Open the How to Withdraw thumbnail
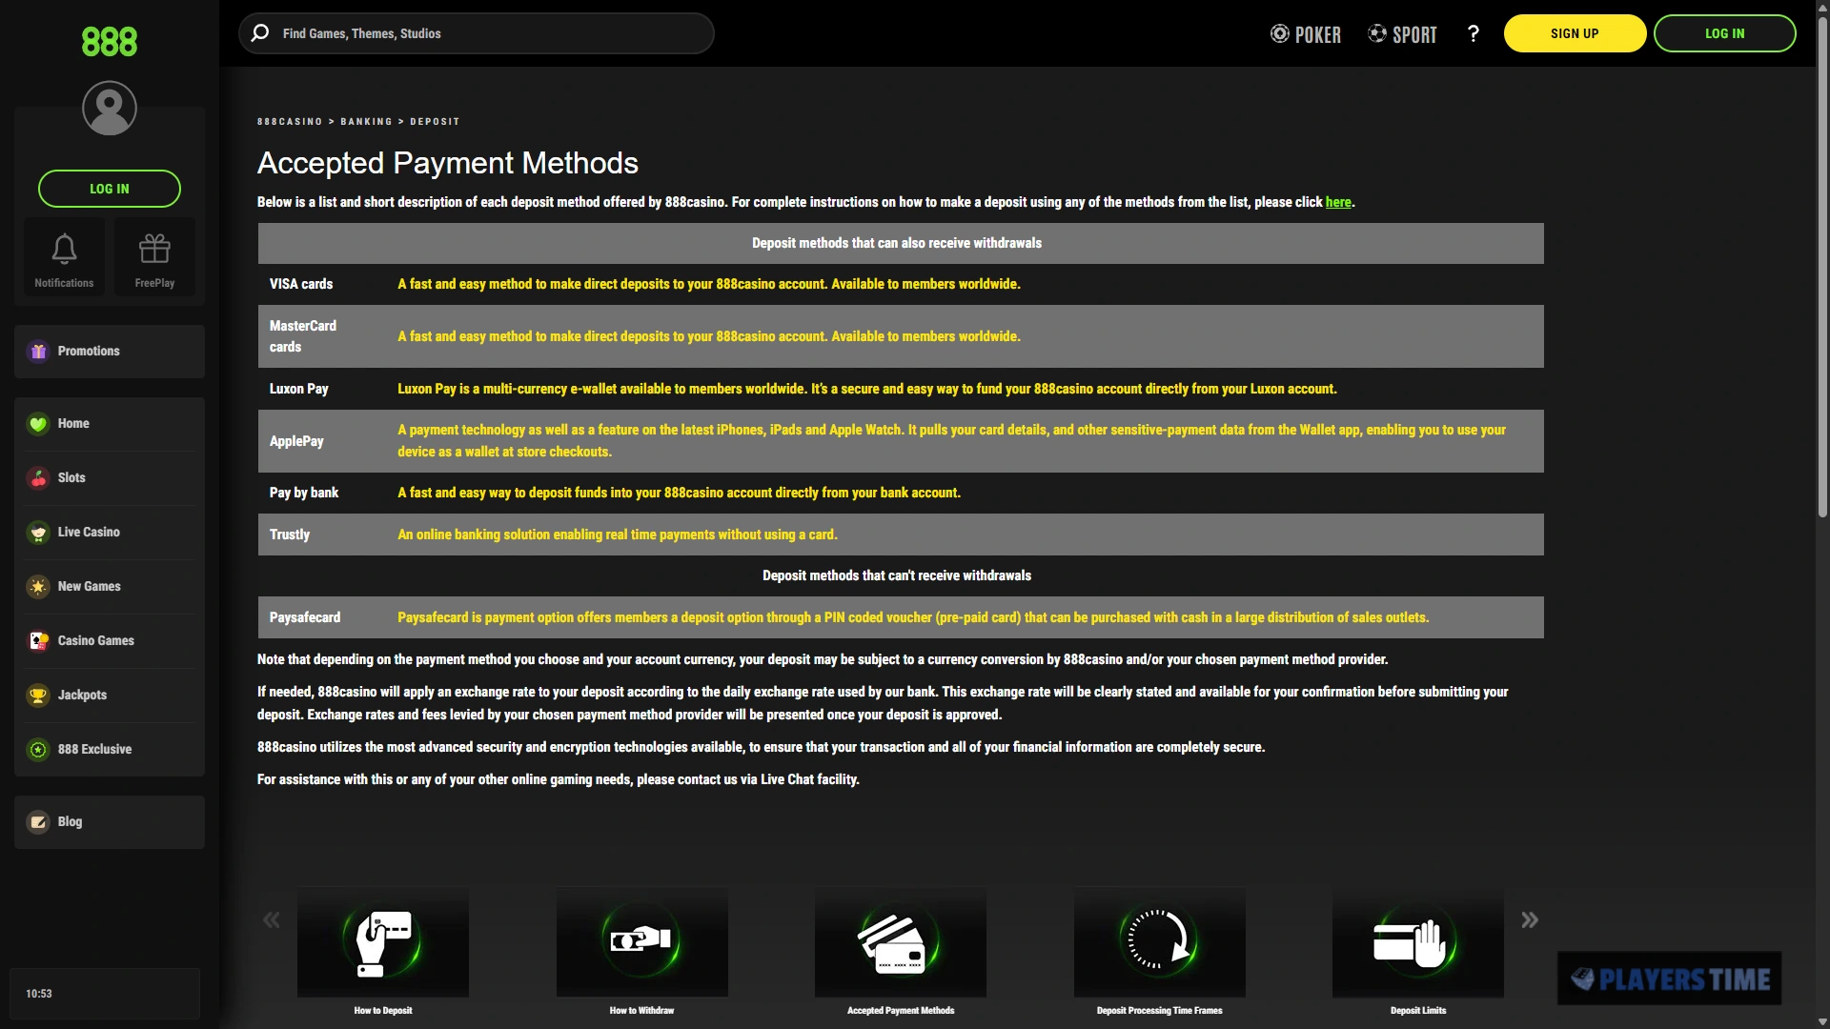 (641, 942)
